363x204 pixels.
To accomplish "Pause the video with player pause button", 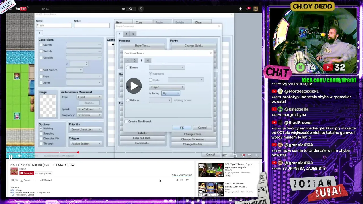I will [10, 156].
